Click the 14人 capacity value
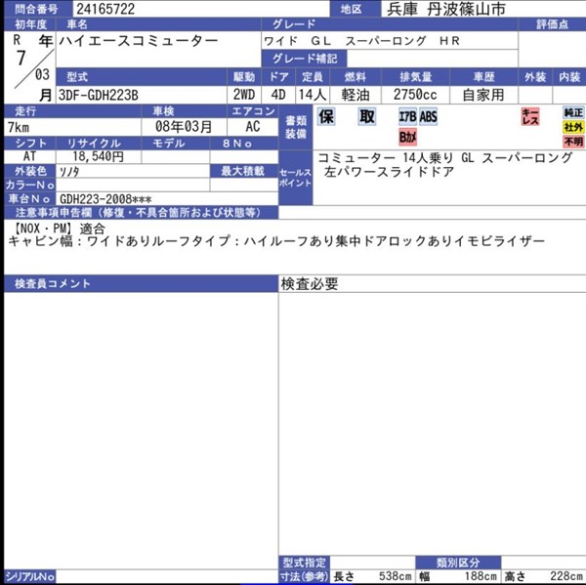Viewport: 586px width, 585px height. click(x=313, y=95)
